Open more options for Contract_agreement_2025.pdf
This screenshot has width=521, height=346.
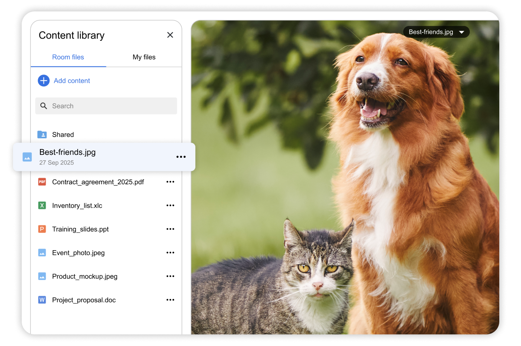pyautogui.click(x=170, y=182)
